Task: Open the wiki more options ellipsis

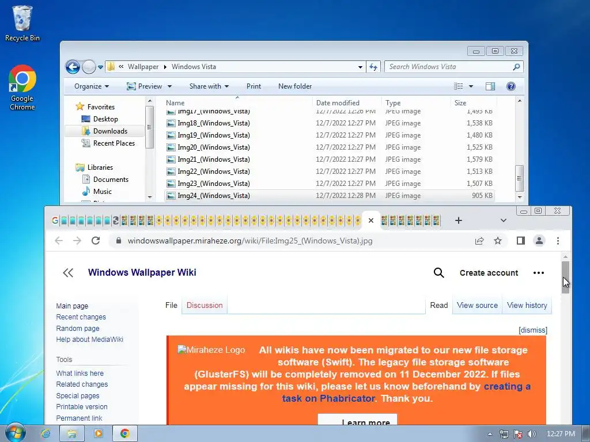Action: point(539,273)
